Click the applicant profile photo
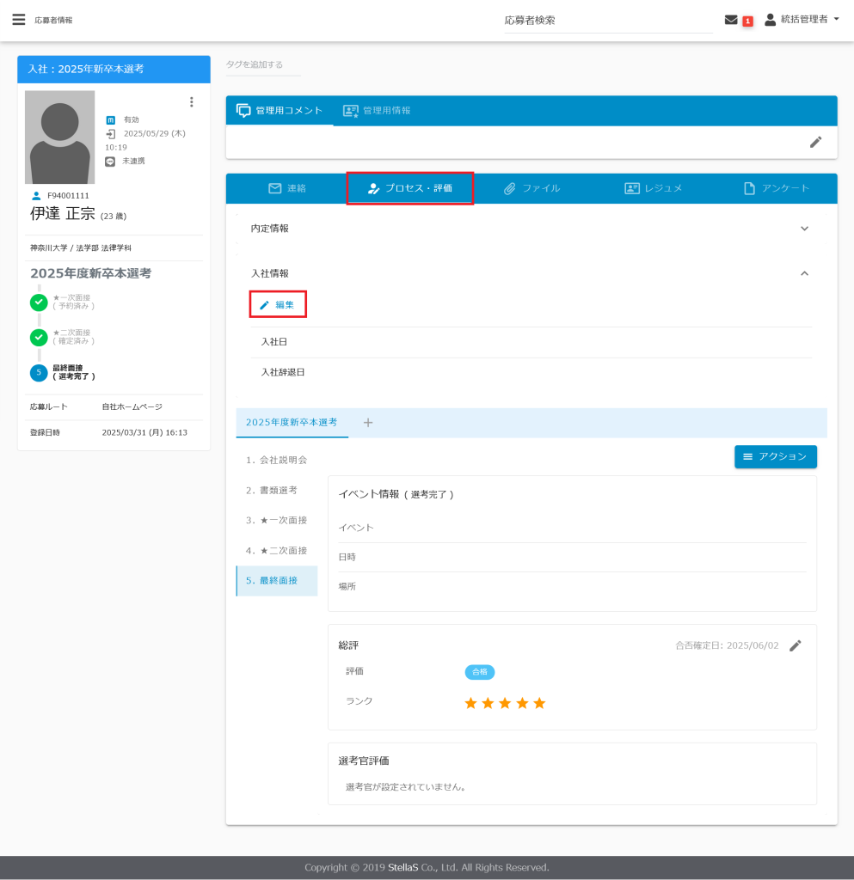This screenshot has height=880, width=854. (59, 137)
